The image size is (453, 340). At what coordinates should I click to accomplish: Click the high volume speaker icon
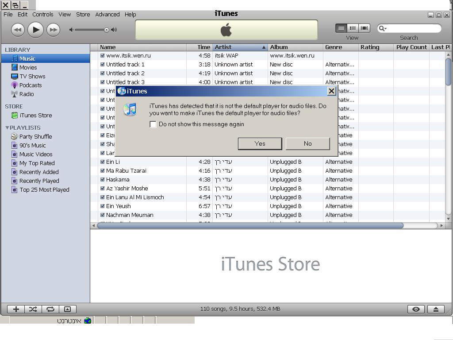click(114, 30)
